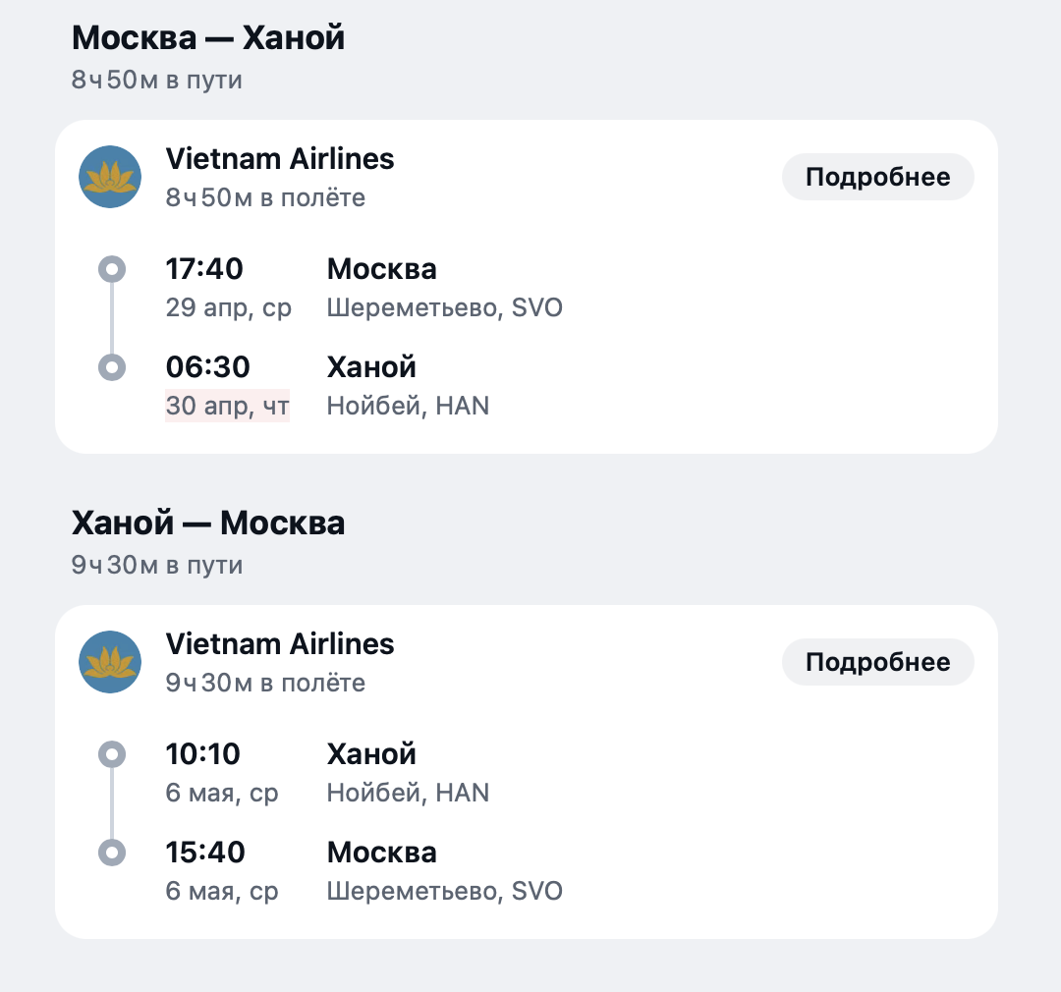Viewport: 1061px width, 992px height.
Task: Click the timeline dot beside 10:10 departure
Action: click(113, 754)
